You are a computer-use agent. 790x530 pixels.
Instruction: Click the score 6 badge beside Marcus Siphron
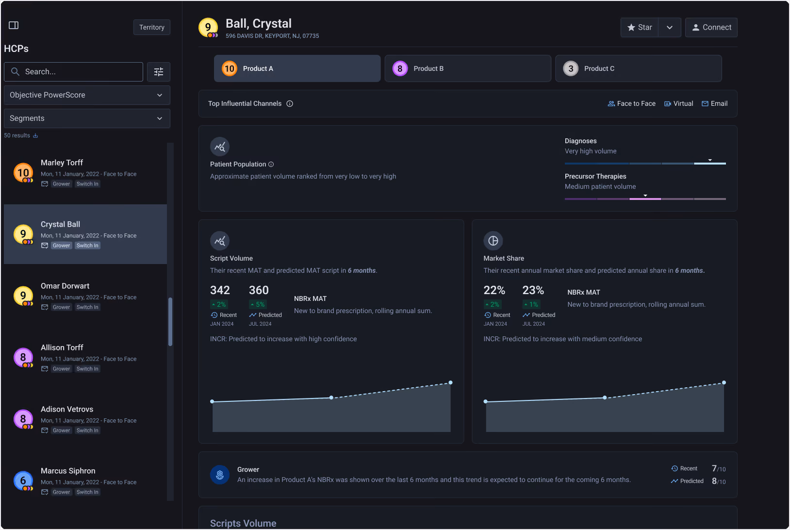[x=23, y=481]
